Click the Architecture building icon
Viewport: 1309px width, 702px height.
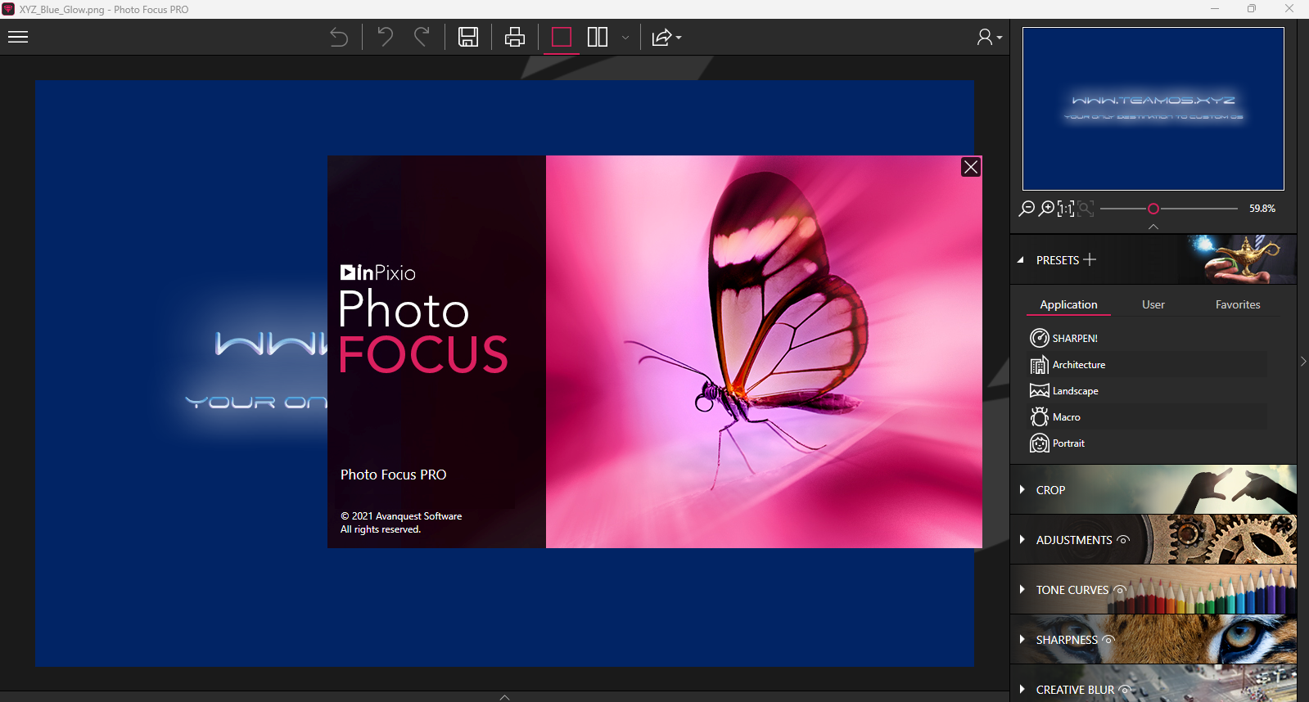[1040, 365]
